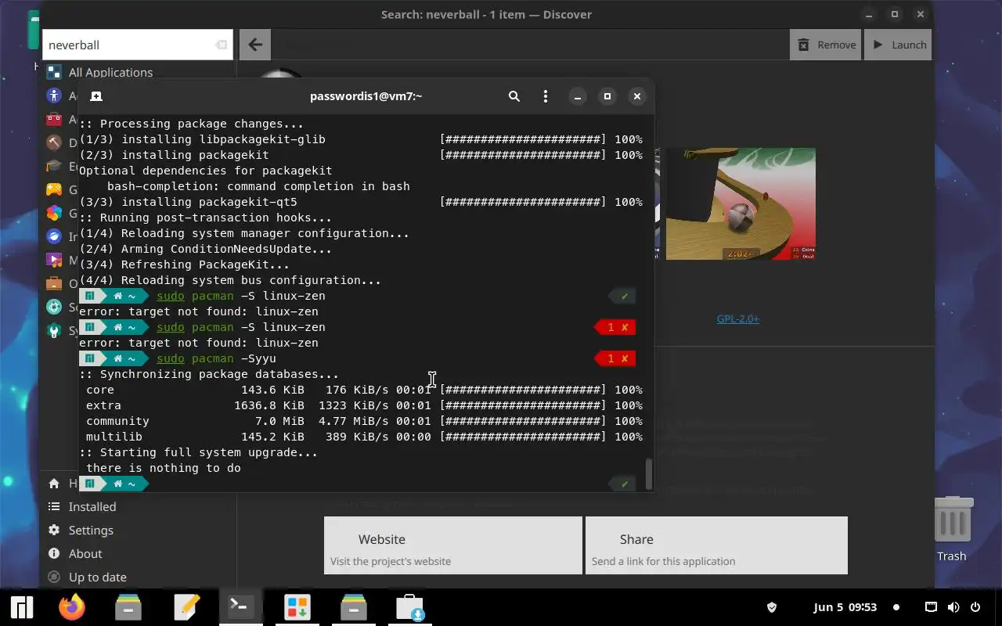Image resolution: width=1002 pixels, height=626 pixels.
Task: Open the neverball game screenshot thumbnail
Action: point(741,203)
